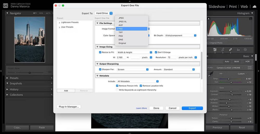Choose TIFF from the image format list

pyautogui.click(x=121, y=32)
